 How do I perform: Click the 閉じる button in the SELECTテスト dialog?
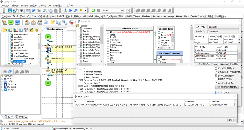pos(232,120)
